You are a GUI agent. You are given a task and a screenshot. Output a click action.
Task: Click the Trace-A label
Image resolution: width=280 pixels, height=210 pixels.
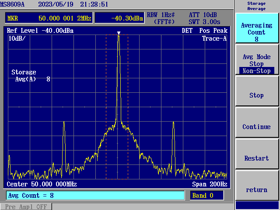click(x=214, y=38)
